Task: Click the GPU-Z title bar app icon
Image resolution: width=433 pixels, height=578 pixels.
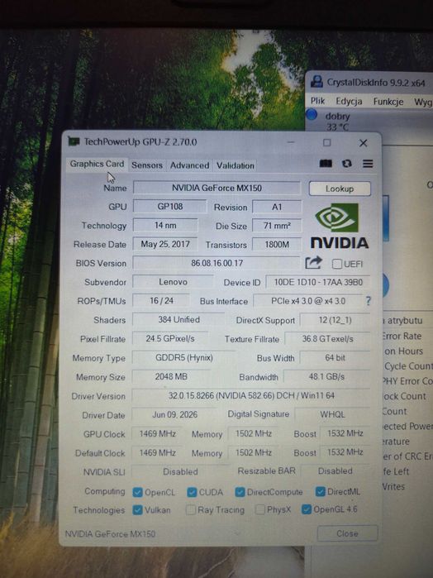Action: point(74,141)
